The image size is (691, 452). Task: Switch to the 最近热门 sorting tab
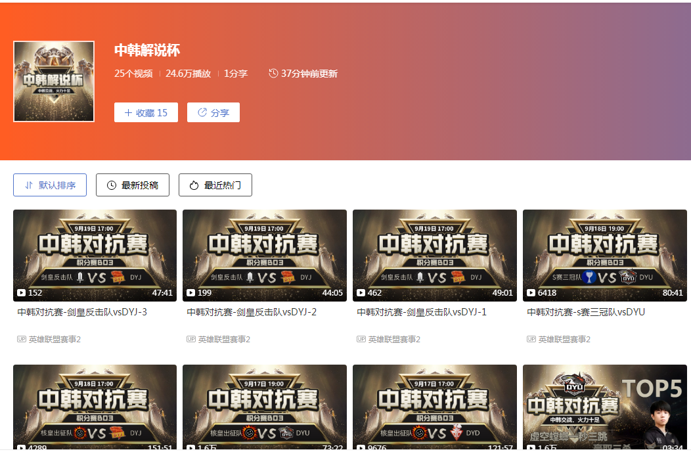click(x=215, y=185)
